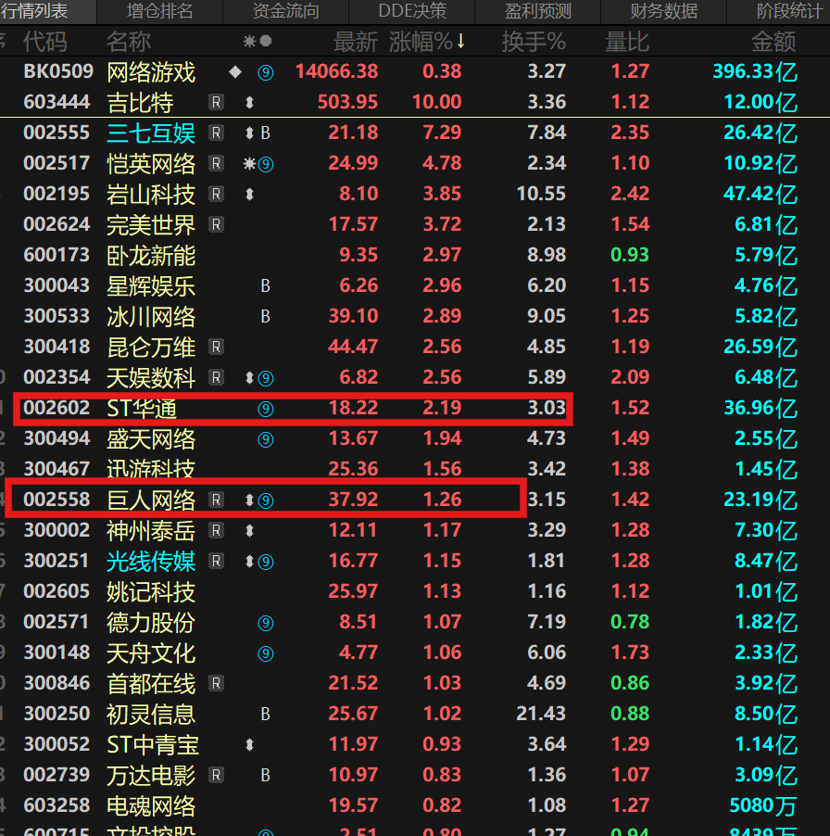830x836 pixels.
Task: Click the circled 9 icon on 恺英网络 row
Action: [265, 164]
